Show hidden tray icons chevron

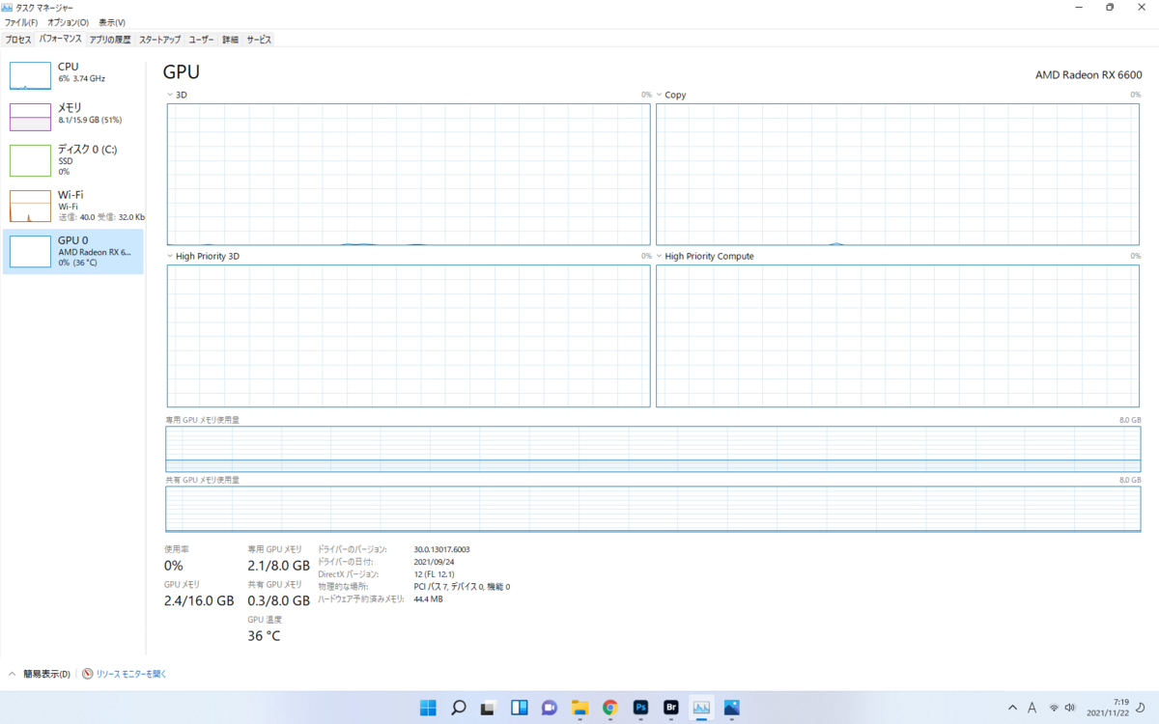pyautogui.click(x=1012, y=708)
